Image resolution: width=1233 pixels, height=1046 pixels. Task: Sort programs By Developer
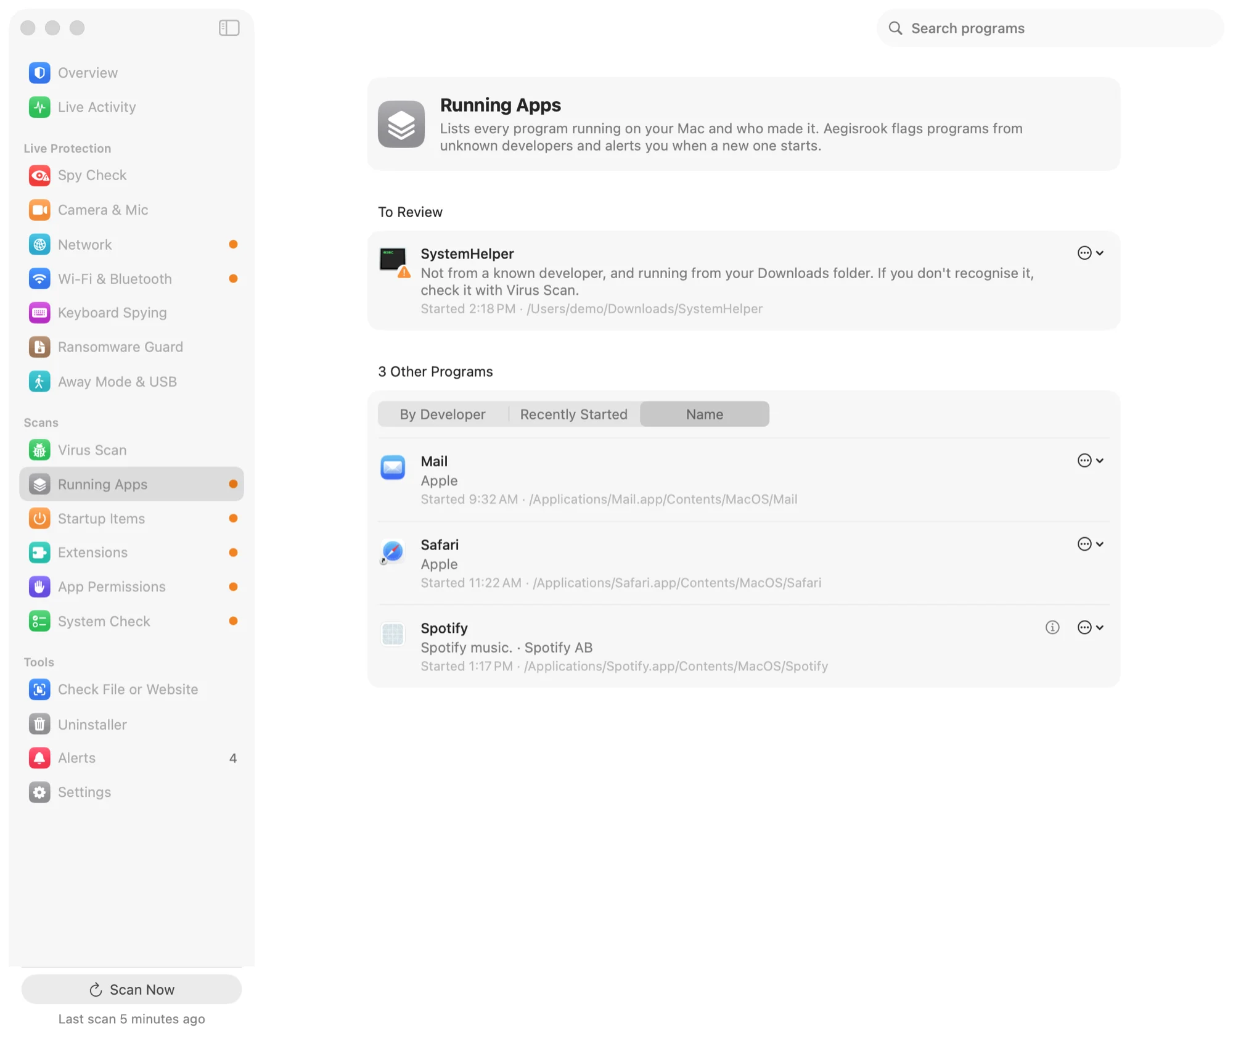[443, 414]
